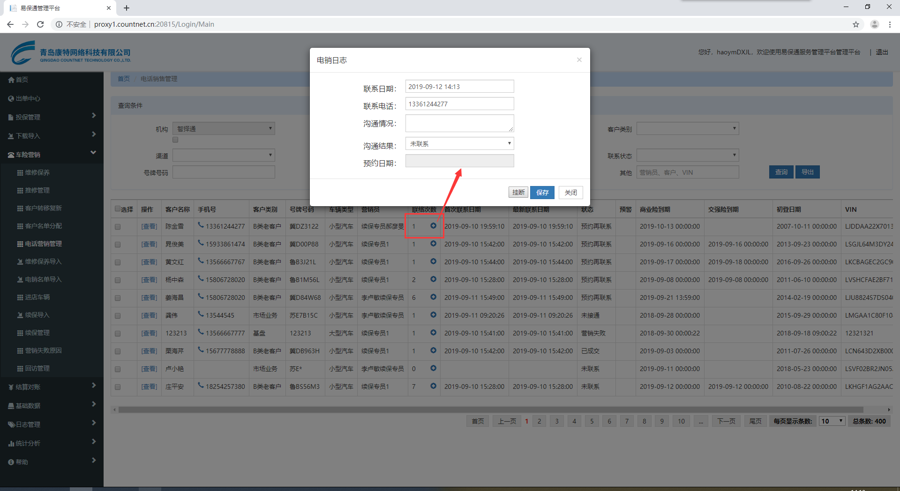Expand the 下载导入 sidebar menu
Screen dimensions: 900x491
click(x=52, y=135)
